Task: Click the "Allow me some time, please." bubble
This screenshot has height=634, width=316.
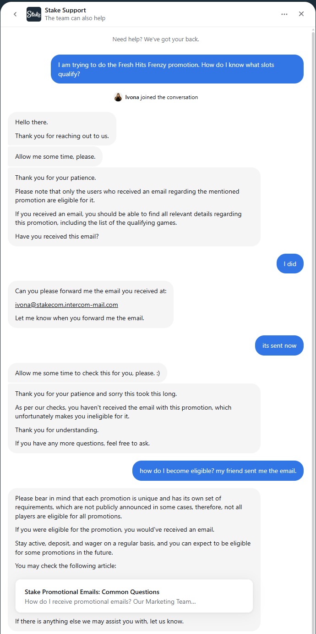Action: tap(55, 156)
